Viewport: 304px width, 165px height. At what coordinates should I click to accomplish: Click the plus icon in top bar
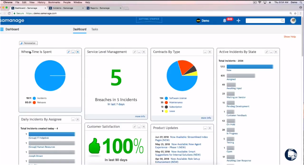tap(238, 21)
